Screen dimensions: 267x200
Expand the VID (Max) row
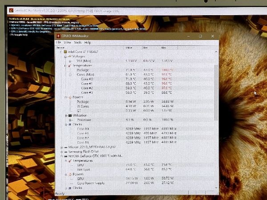(x=70, y=61)
